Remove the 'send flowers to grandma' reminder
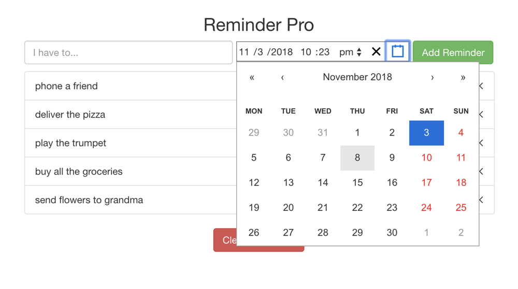 click(481, 200)
